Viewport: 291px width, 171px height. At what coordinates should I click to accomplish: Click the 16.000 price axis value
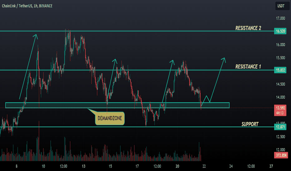click(280, 45)
